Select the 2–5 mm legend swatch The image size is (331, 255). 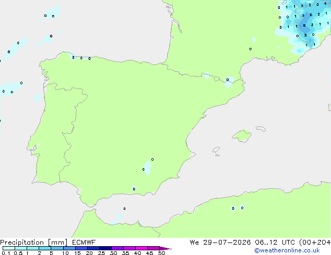pyautogui.click(x=45, y=248)
